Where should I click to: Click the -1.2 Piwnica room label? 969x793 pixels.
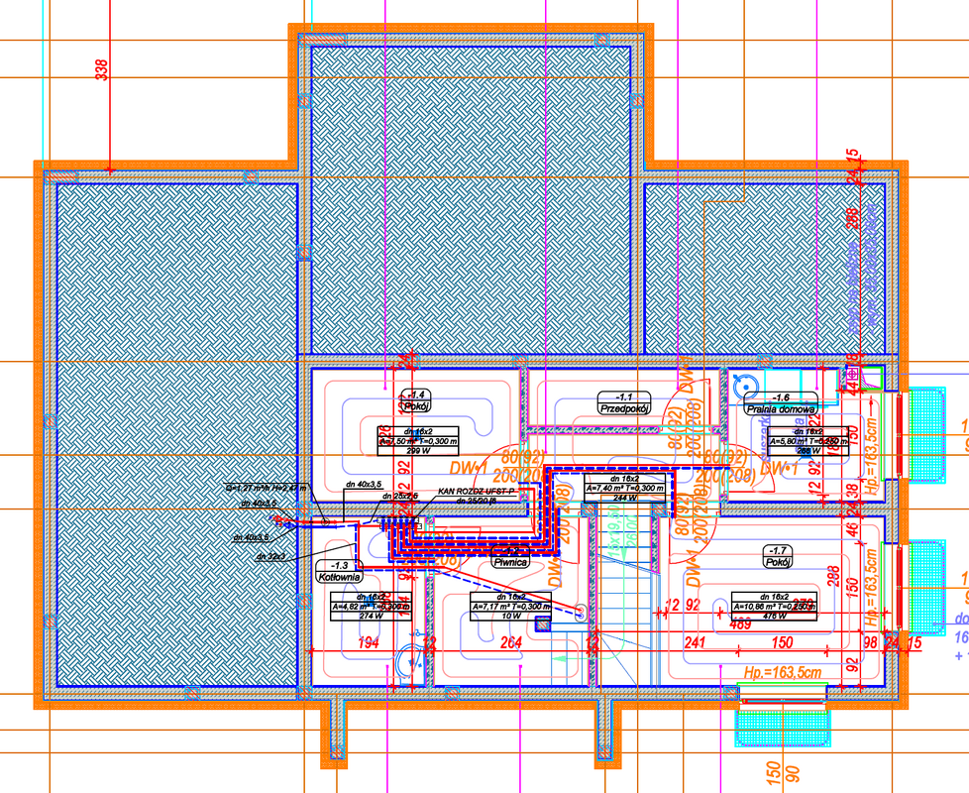pyautogui.click(x=509, y=557)
